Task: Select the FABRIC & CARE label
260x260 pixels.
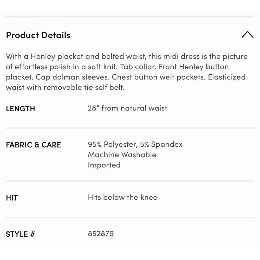Action: click(34, 145)
